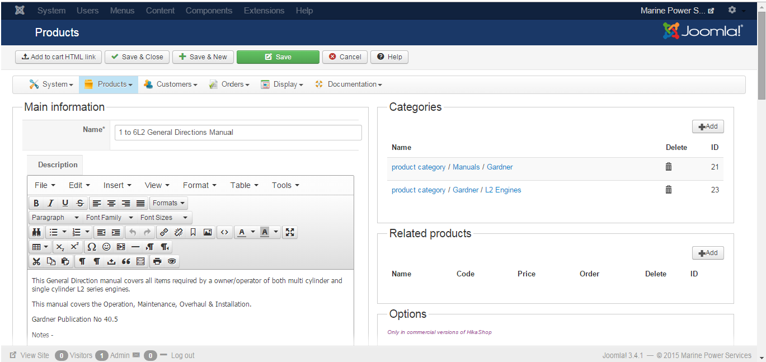
Task: Expand bullet list style arrow
Action: click(64, 232)
